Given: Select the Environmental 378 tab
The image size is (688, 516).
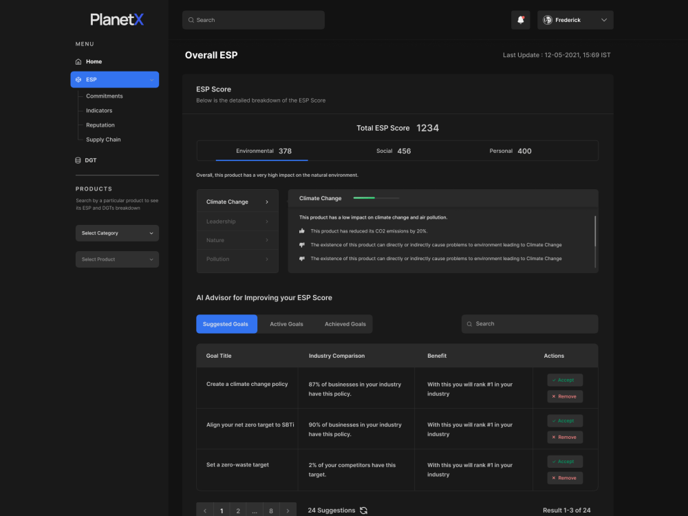Looking at the screenshot, I should (264, 151).
